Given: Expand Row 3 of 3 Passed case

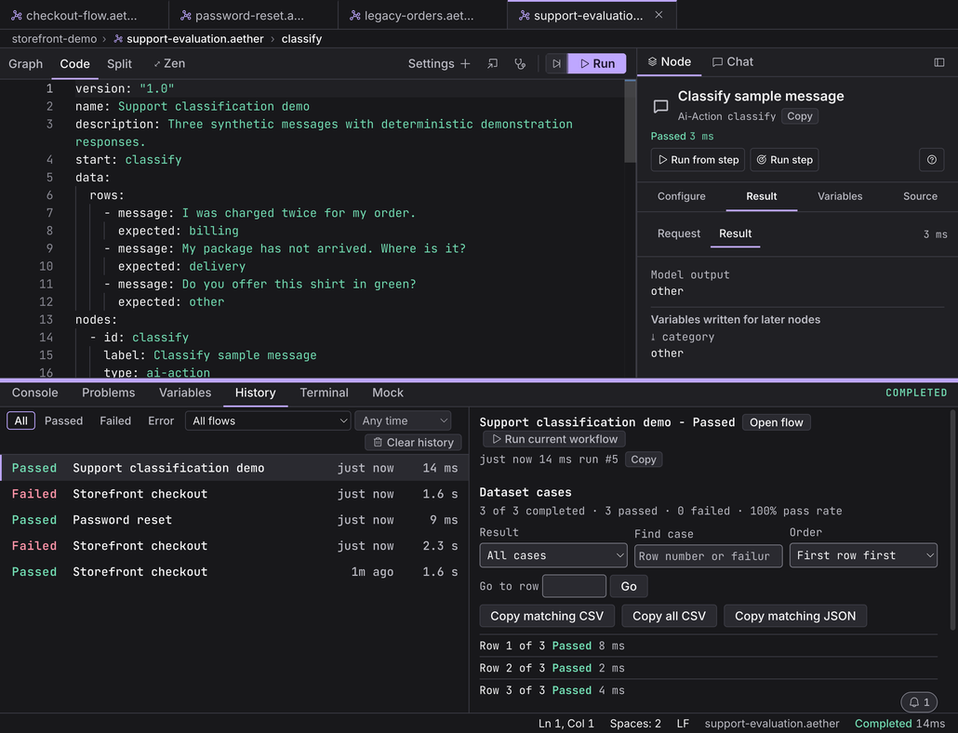Looking at the screenshot, I should pos(708,690).
